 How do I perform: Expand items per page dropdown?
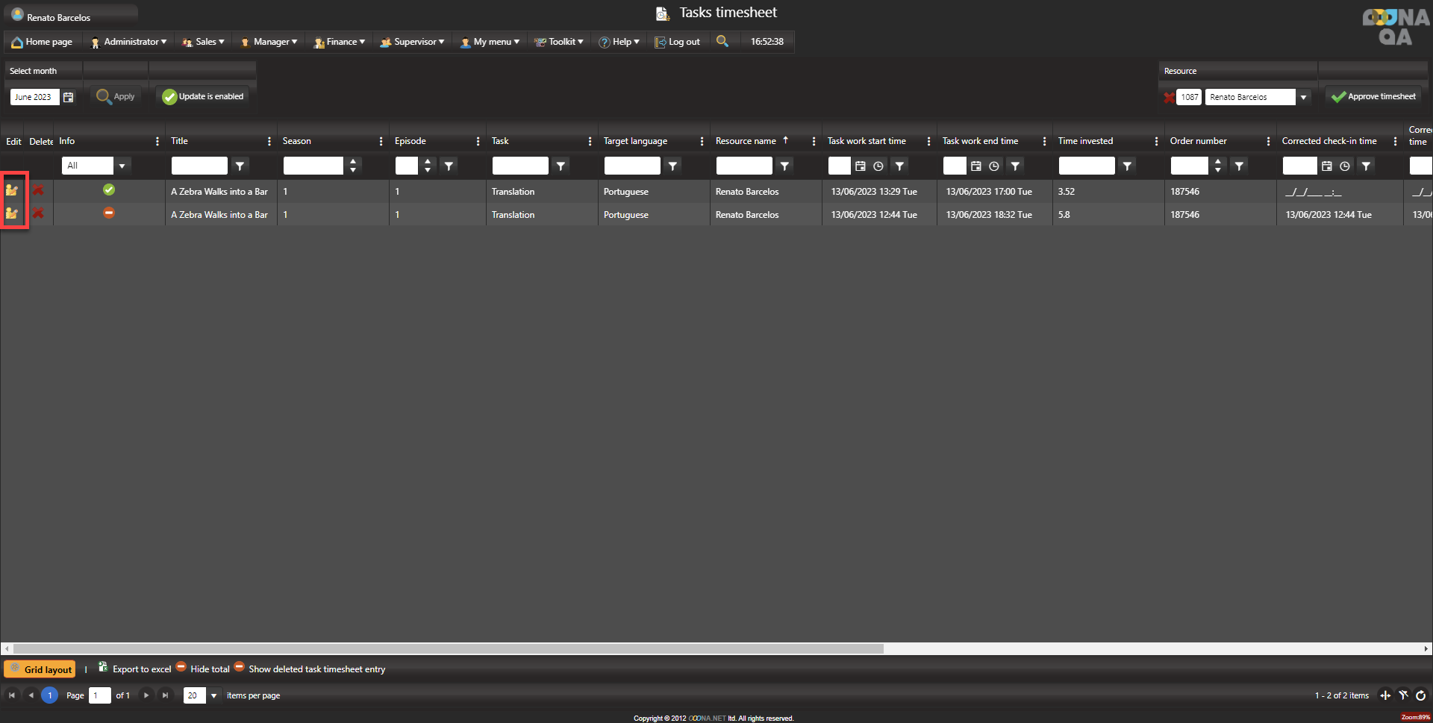point(214,695)
